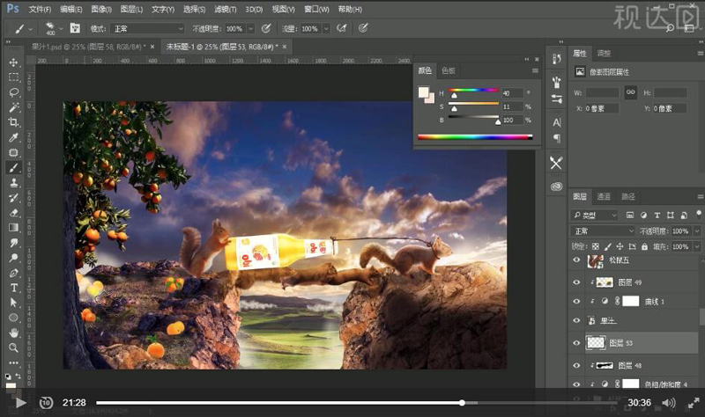This screenshot has width=705, height=417.
Task: Select the Dodge tool
Action: [x=13, y=258]
